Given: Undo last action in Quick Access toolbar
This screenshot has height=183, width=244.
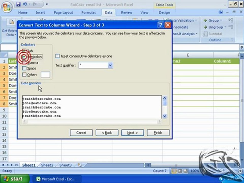Looking at the screenshot, I should [25, 4].
